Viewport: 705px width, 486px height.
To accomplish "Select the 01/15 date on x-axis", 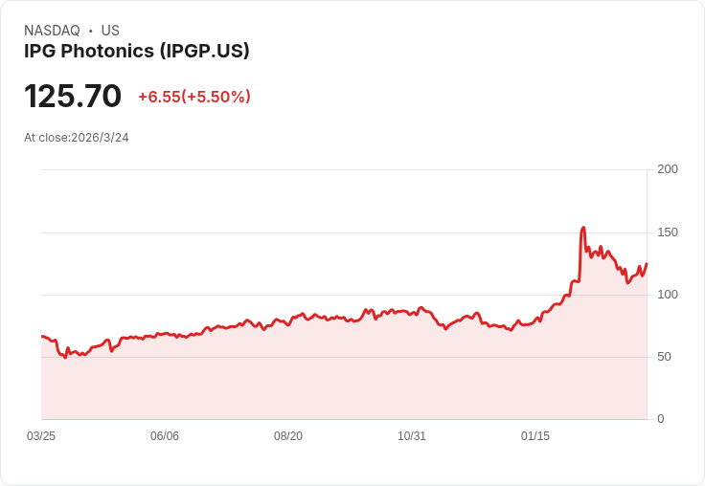I will 535,436.
